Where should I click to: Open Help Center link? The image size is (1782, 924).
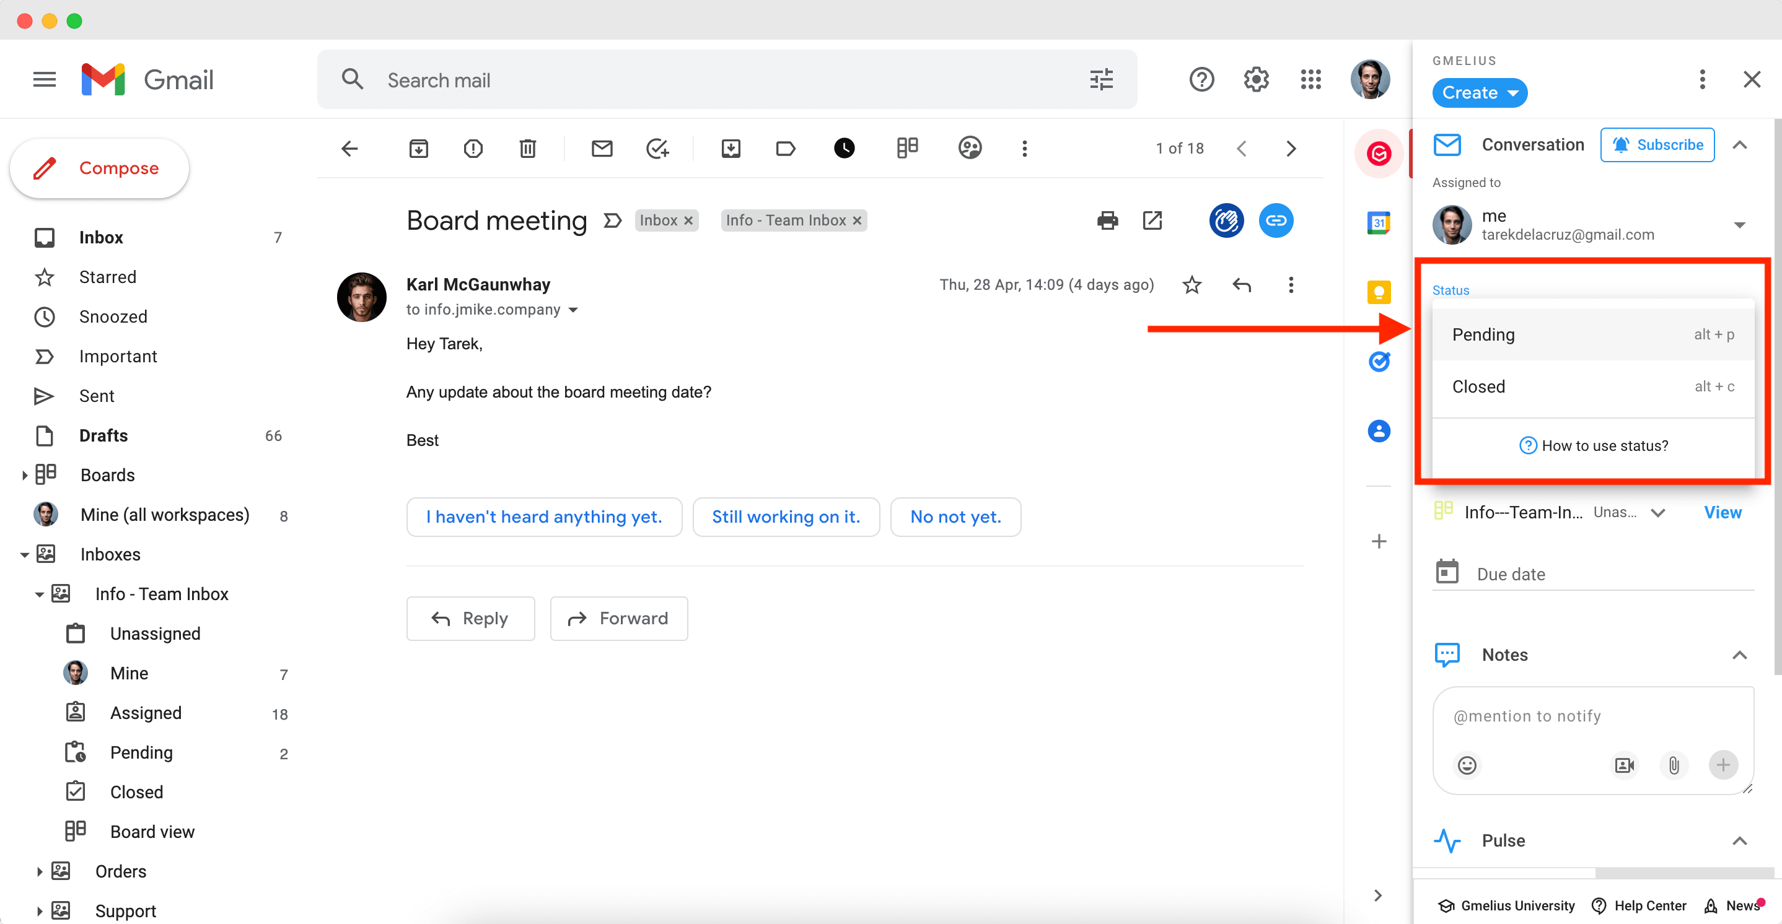[x=1639, y=905]
